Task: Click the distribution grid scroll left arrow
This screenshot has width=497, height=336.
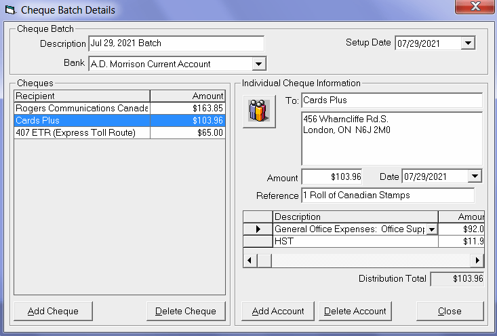Action: point(250,261)
